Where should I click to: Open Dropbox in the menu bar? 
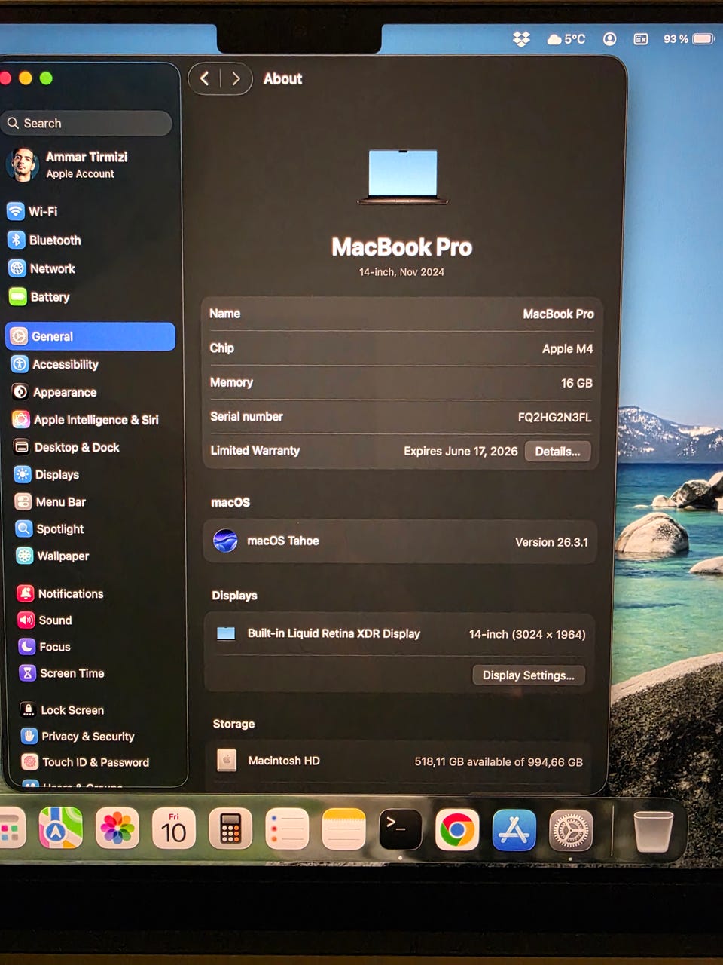(x=521, y=39)
